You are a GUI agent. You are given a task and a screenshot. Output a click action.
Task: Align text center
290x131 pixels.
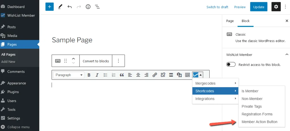pyautogui.click(x=138, y=75)
